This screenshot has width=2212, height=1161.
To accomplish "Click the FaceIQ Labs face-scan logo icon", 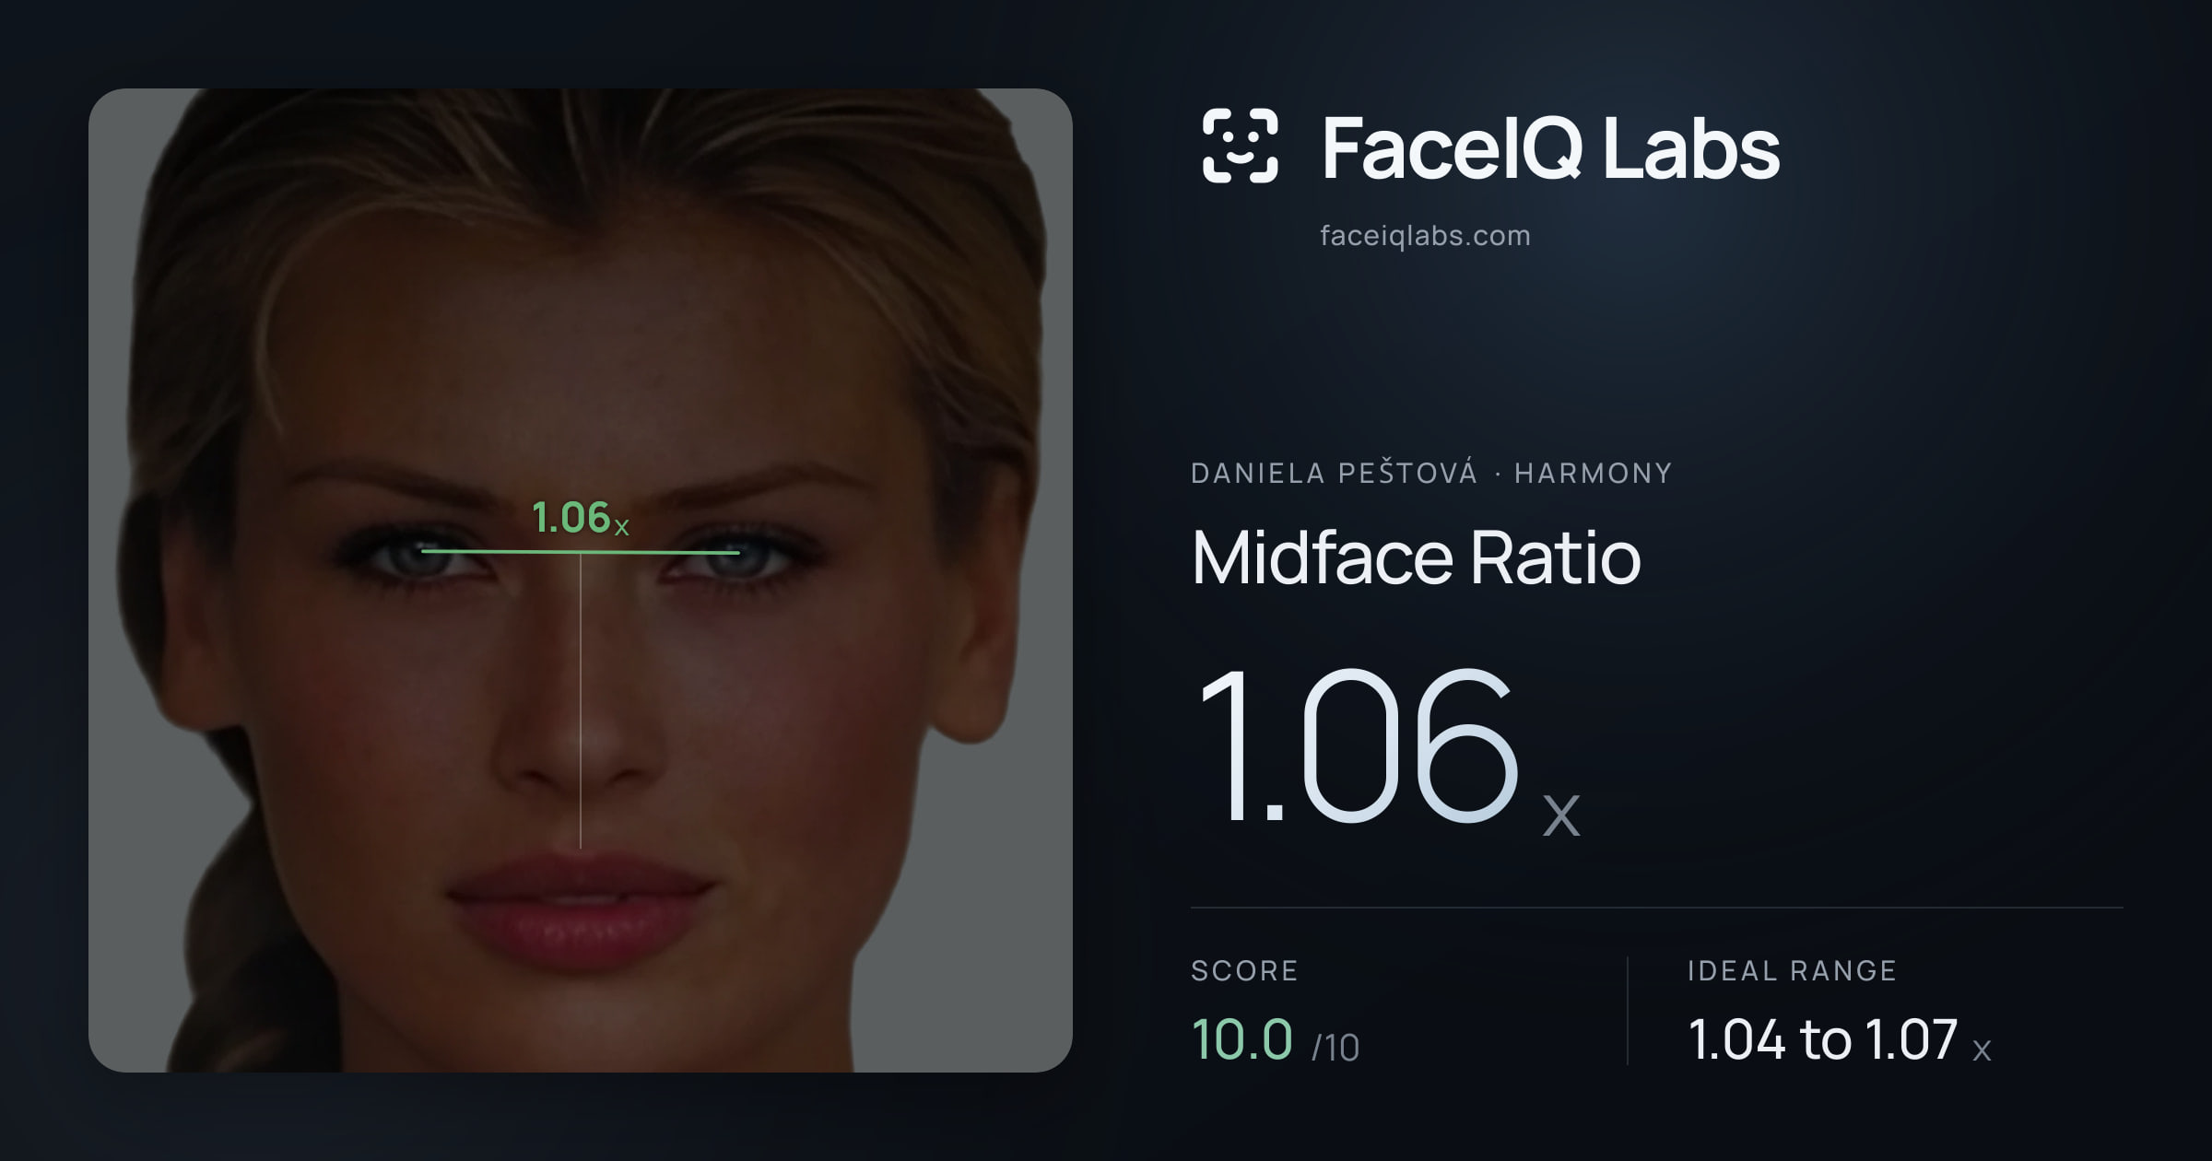I will pyautogui.click(x=1240, y=146).
